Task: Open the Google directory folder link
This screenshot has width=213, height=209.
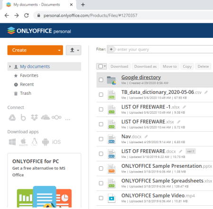Action: (x=141, y=77)
